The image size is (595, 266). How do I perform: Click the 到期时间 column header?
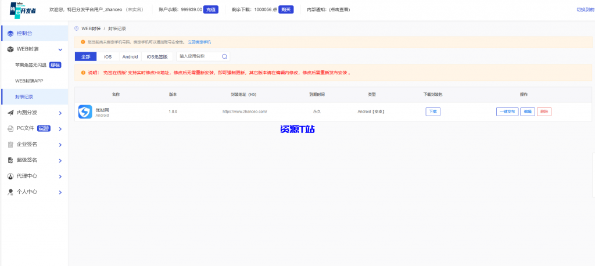(x=317, y=95)
